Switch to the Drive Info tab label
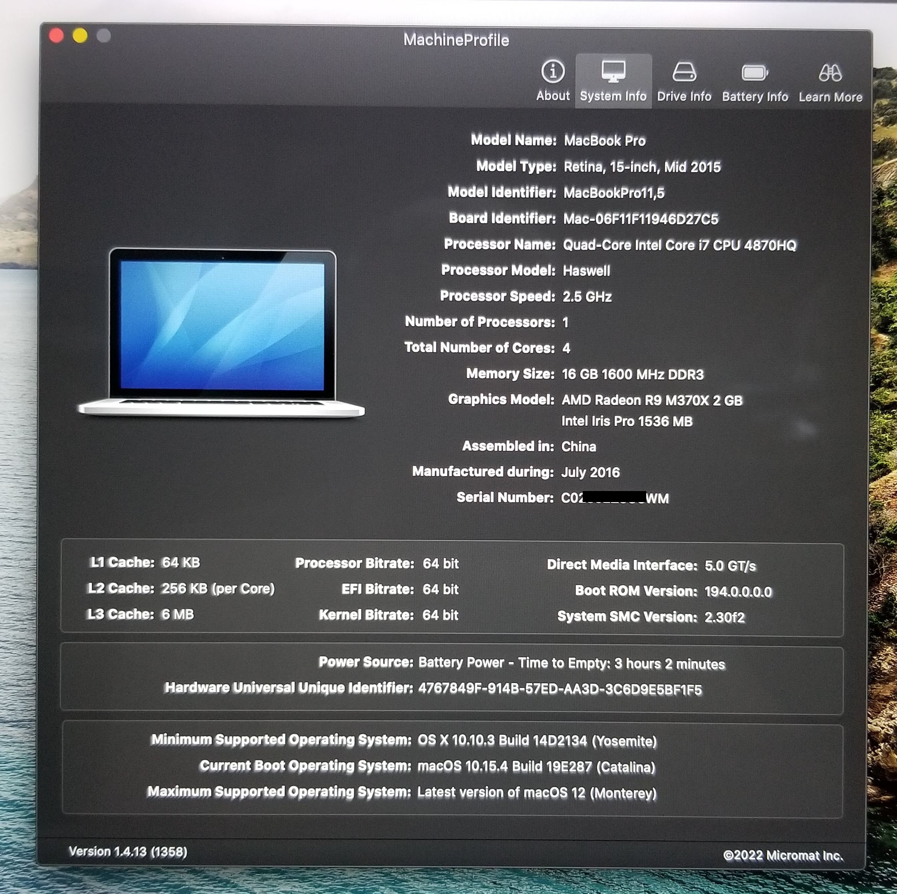897x894 pixels. [x=684, y=96]
